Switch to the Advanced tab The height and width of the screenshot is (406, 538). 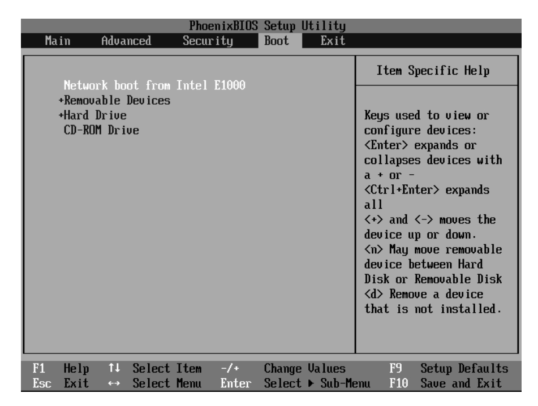[126, 41]
